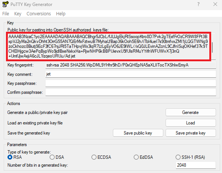
Task: Click the number of bits field showing 2048
Action: pyautogui.click(x=196, y=165)
